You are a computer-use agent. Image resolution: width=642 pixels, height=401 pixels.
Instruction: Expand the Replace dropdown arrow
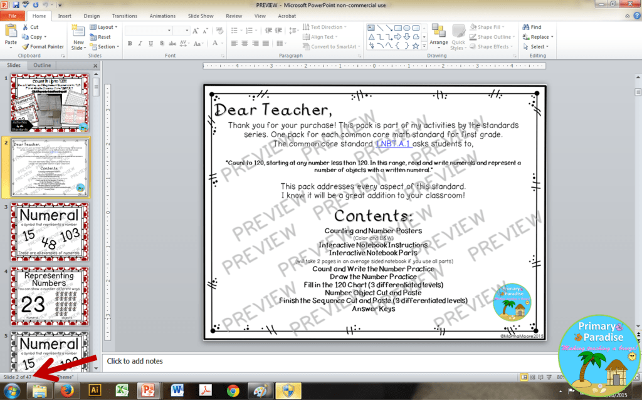[552, 37]
